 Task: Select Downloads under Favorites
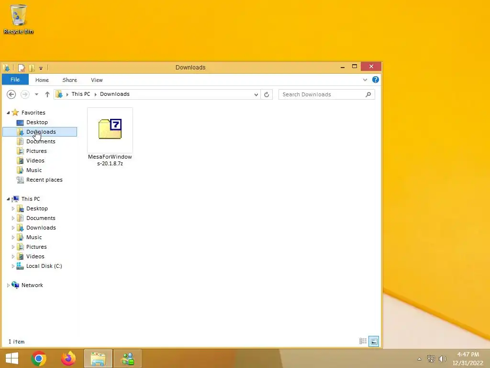[x=40, y=132]
